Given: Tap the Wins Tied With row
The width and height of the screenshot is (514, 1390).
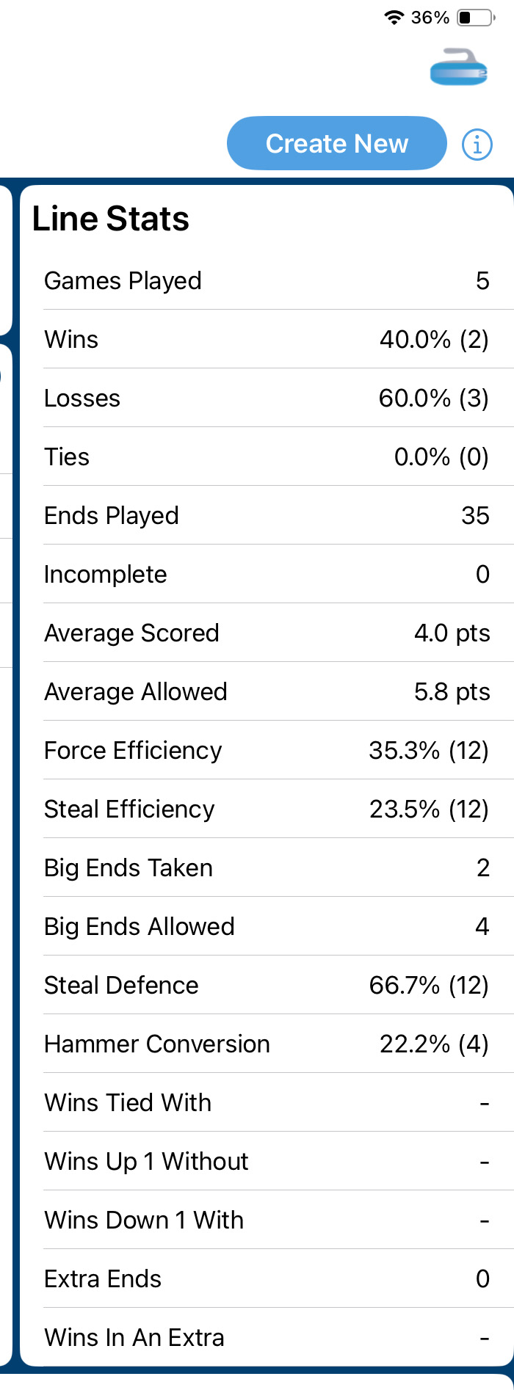Looking at the screenshot, I should coord(267,1102).
